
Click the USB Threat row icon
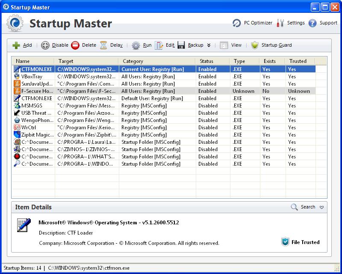(17, 113)
